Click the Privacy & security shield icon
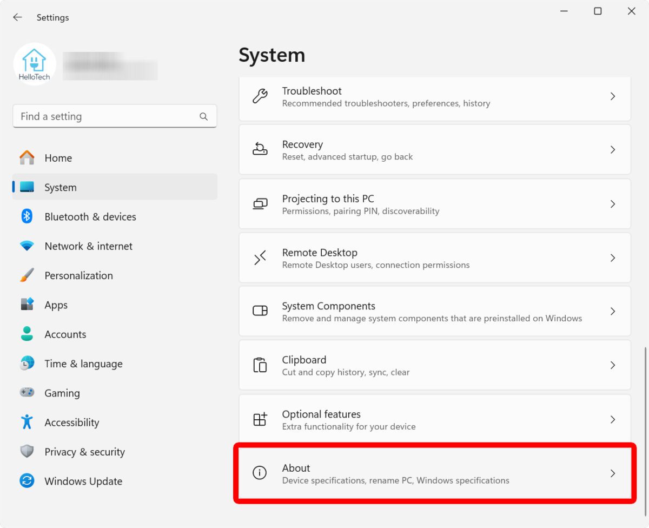649x528 pixels. [27, 452]
